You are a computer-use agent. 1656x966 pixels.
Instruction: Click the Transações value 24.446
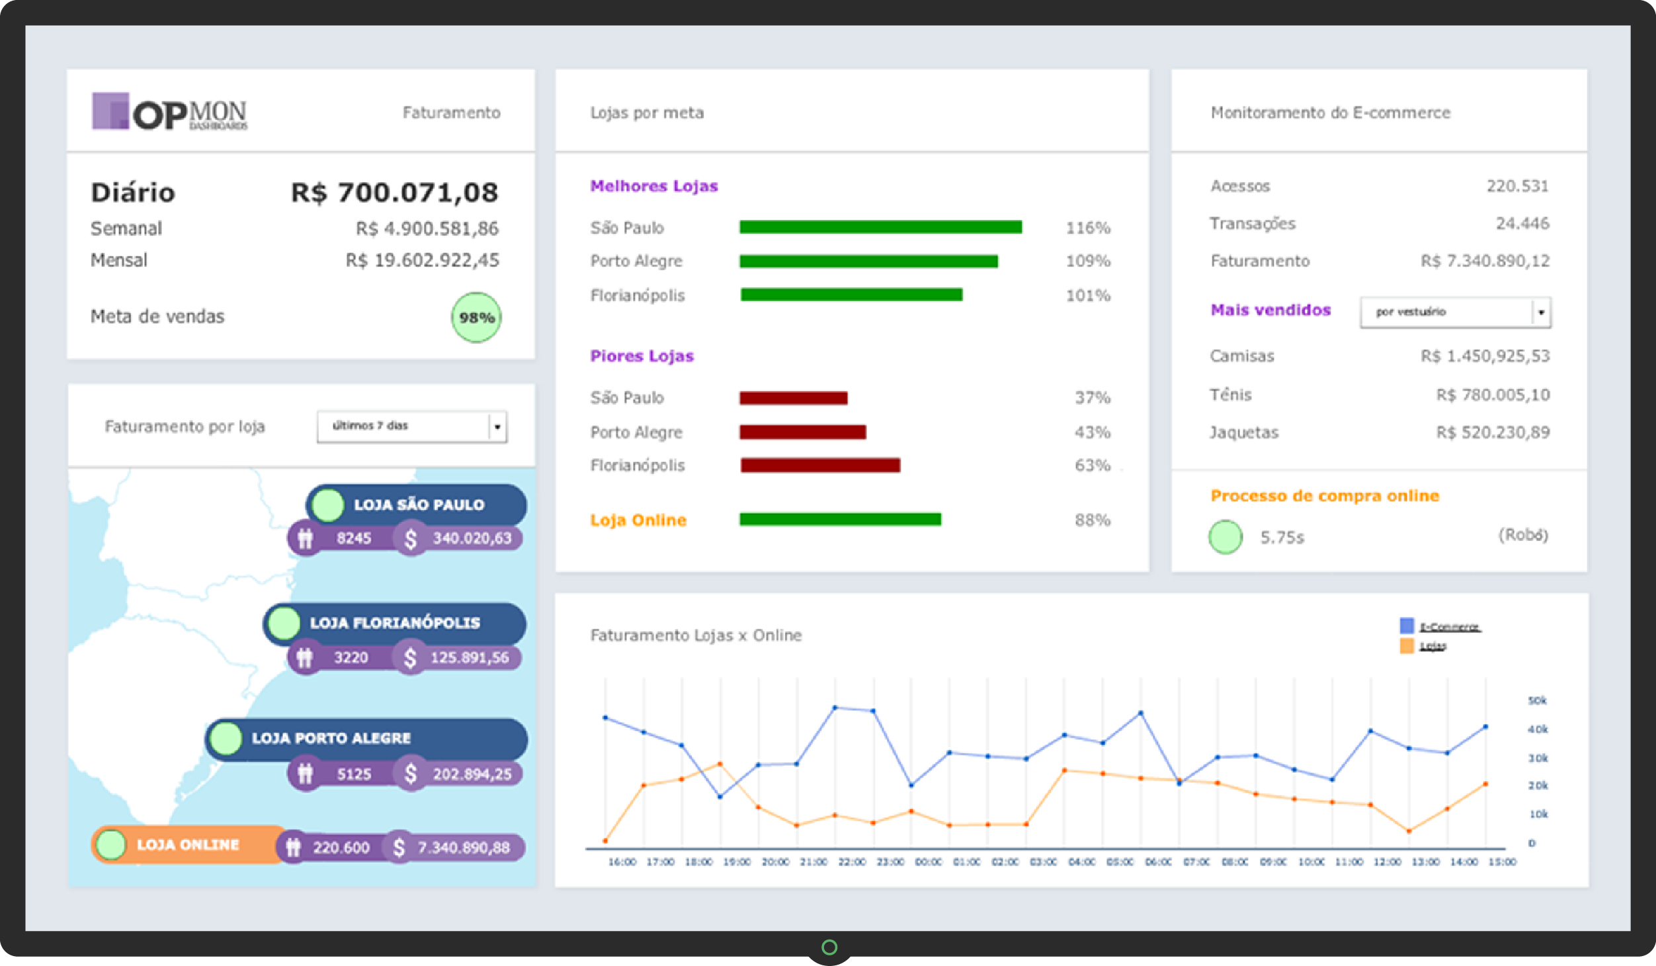(x=1522, y=223)
